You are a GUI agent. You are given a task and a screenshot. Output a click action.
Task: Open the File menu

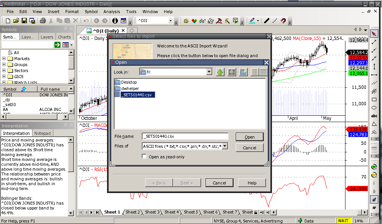10,12
